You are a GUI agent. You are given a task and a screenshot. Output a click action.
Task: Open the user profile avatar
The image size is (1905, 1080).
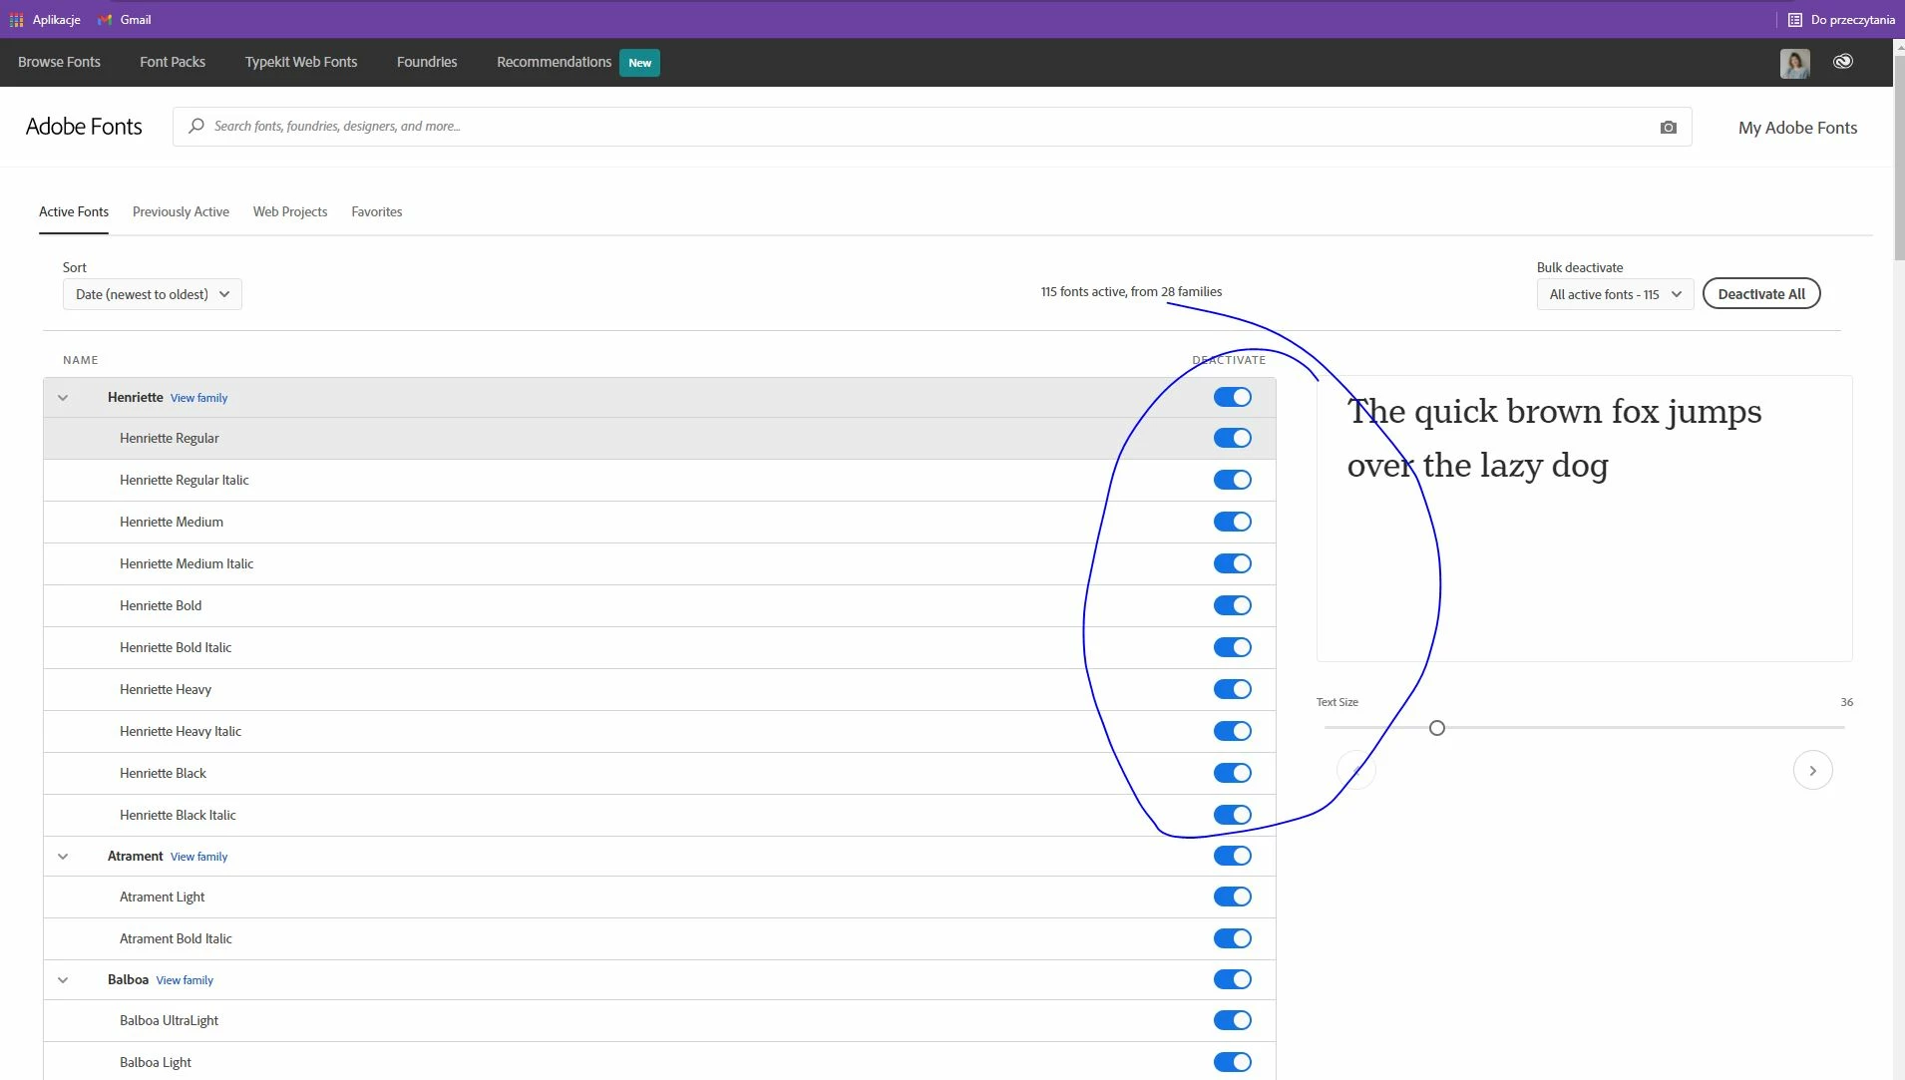1794,63
